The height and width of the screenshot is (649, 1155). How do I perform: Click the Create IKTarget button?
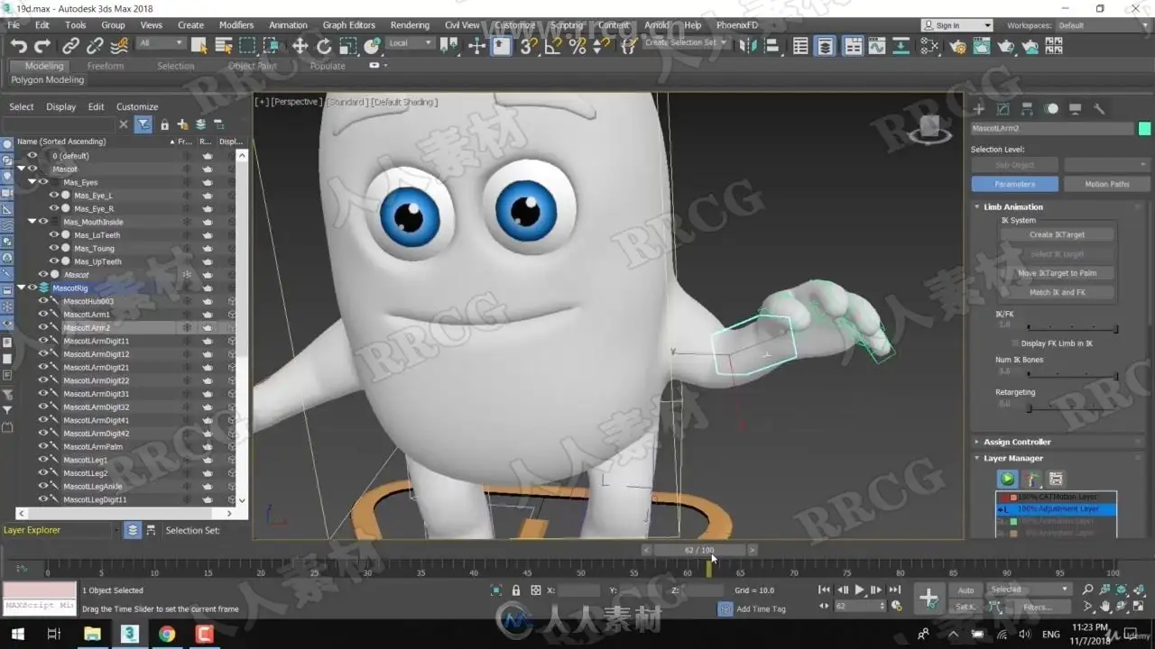tap(1057, 234)
